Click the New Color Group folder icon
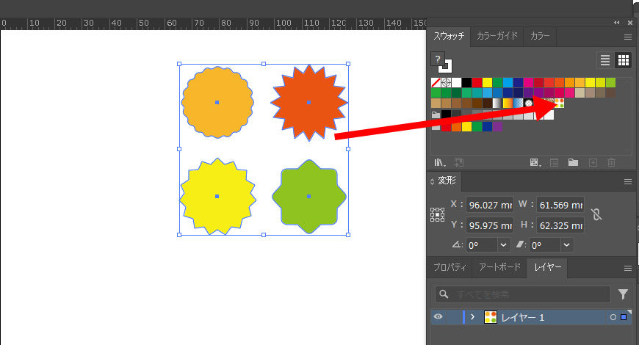 tap(573, 162)
